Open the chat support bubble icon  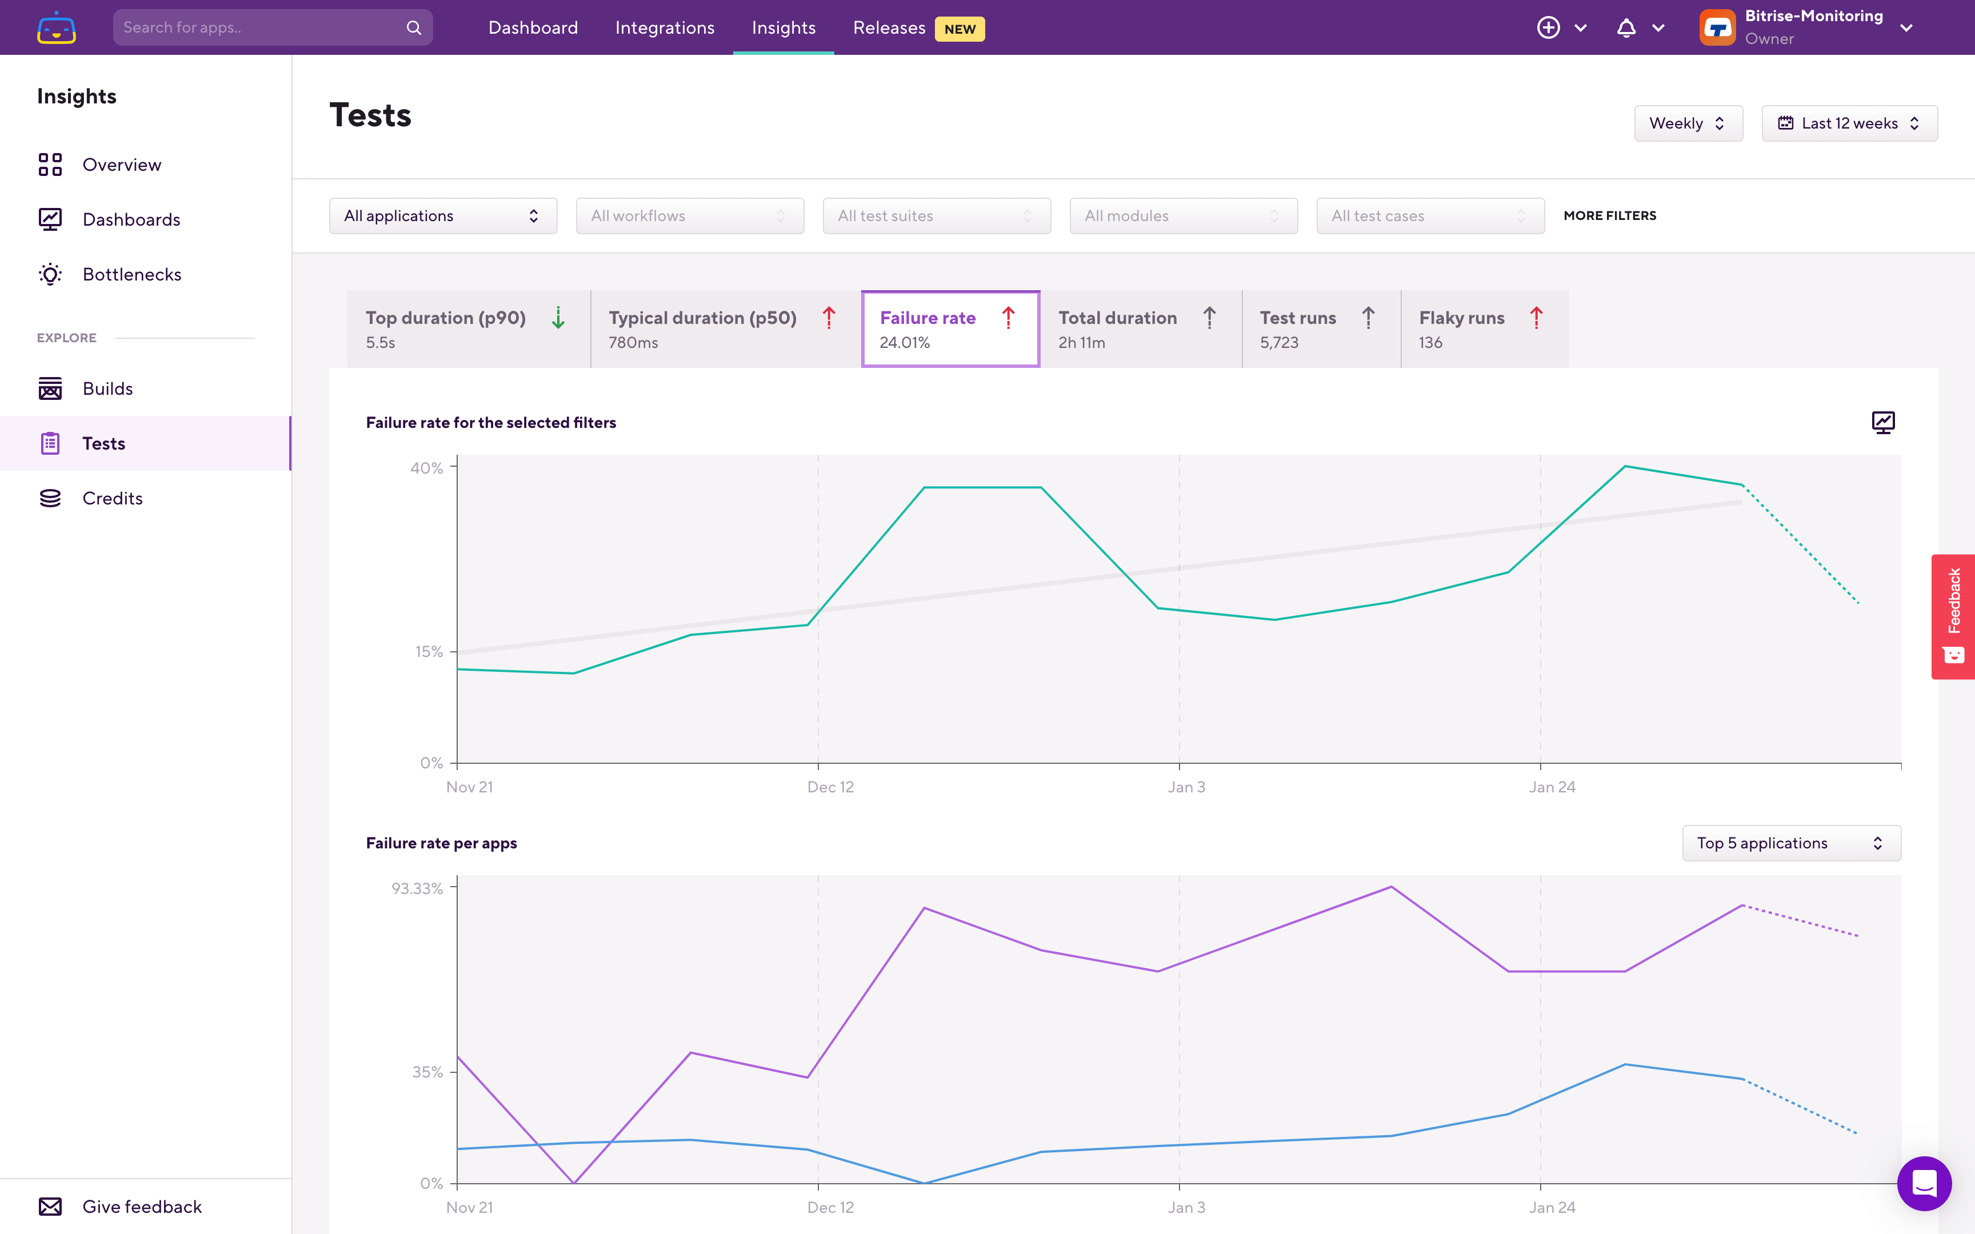tap(1924, 1183)
